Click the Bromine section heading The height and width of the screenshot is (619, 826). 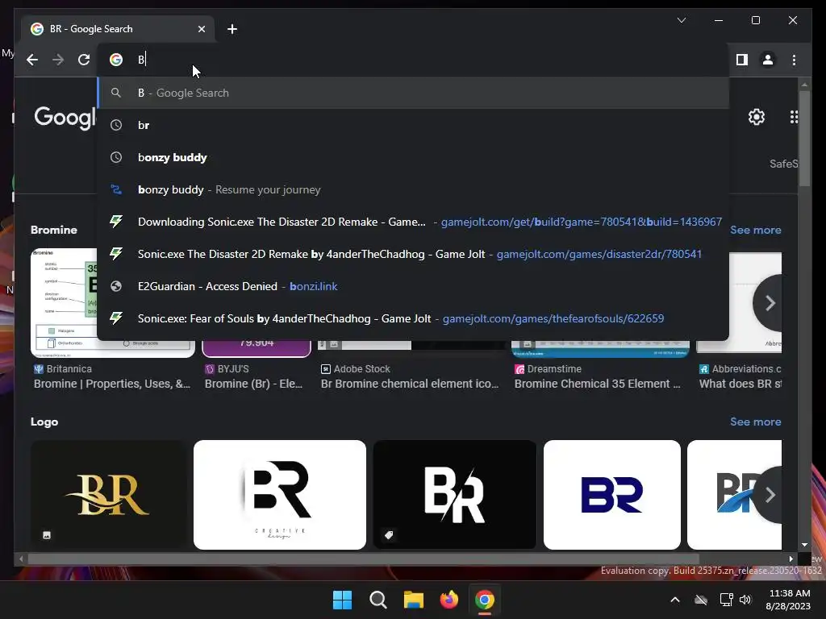point(54,230)
